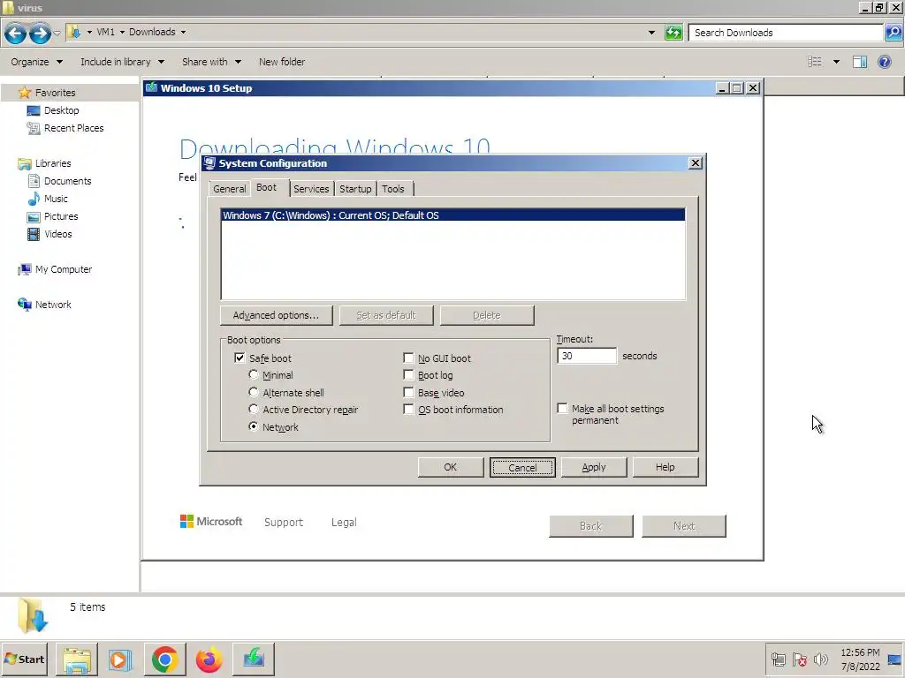Switch to the General tab
This screenshot has width=905, height=678.
pyautogui.click(x=229, y=189)
